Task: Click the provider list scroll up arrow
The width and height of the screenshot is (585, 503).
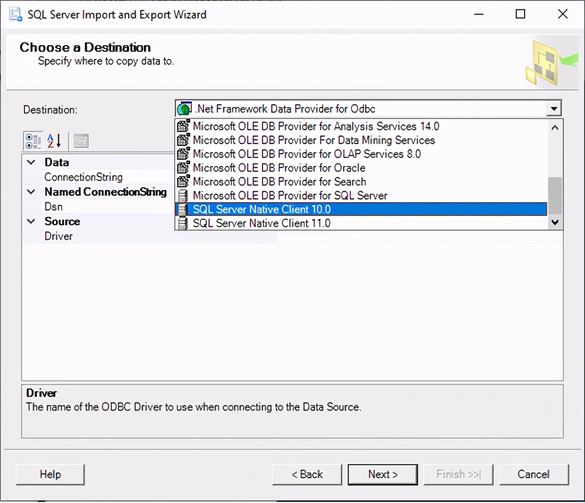Action: coord(555,127)
